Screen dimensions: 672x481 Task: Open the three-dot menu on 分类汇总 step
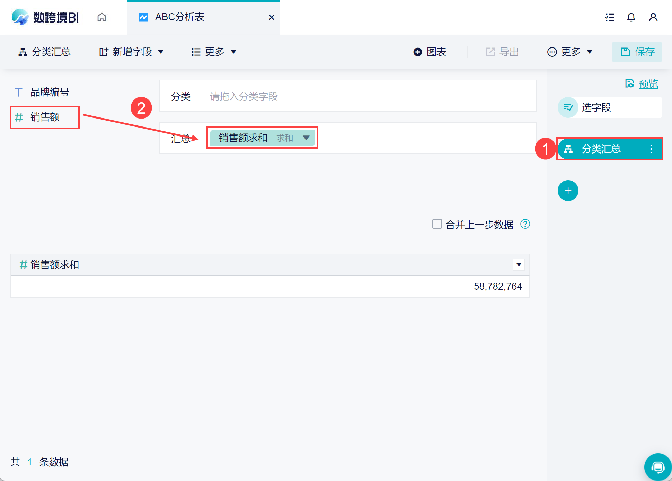[x=651, y=149]
